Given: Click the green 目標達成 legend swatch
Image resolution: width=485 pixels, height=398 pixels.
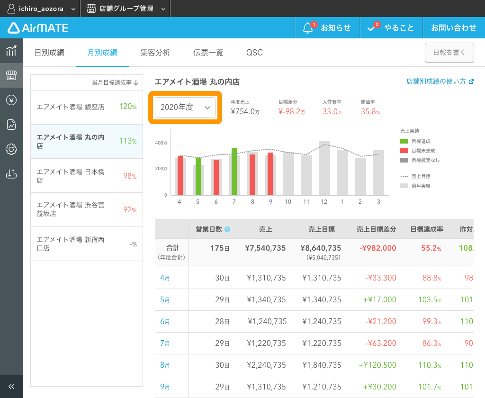Looking at the screenshot, I should tap(404, 141).
